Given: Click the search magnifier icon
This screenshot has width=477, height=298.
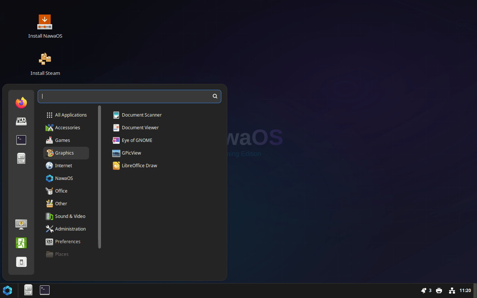Looking at the screenshot, I should [215, 96].
